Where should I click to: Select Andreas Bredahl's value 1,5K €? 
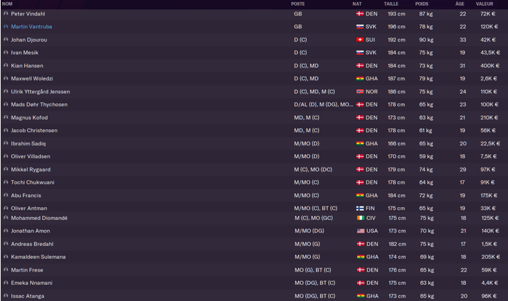pos(489,244)
